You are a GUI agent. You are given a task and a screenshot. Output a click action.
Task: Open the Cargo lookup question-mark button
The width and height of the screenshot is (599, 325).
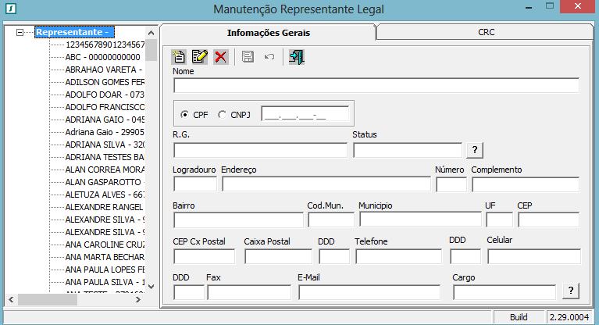click(x=571, y=291)
